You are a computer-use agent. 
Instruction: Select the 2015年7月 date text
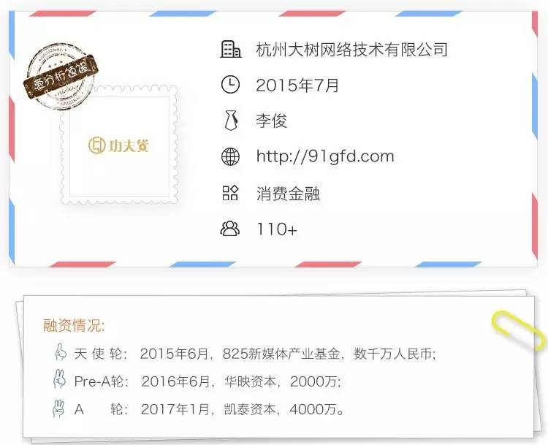[297, 85]
